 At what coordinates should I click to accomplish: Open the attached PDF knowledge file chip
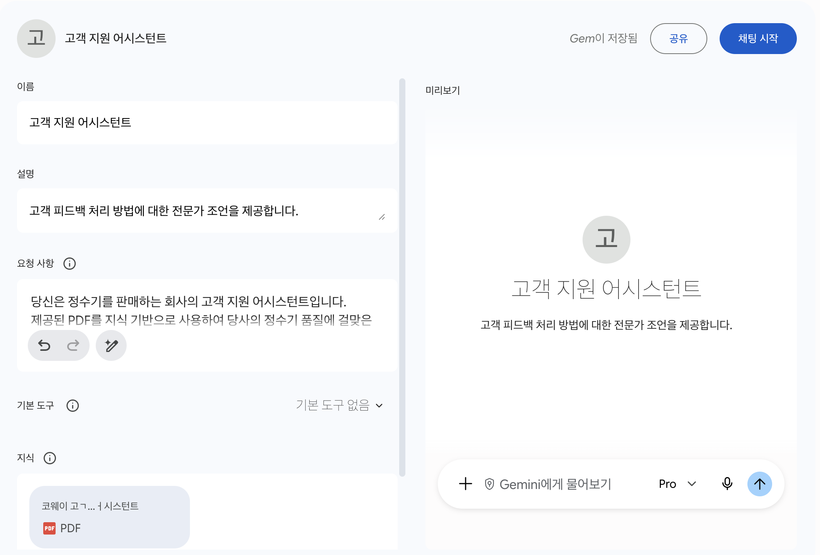(110, 517)
